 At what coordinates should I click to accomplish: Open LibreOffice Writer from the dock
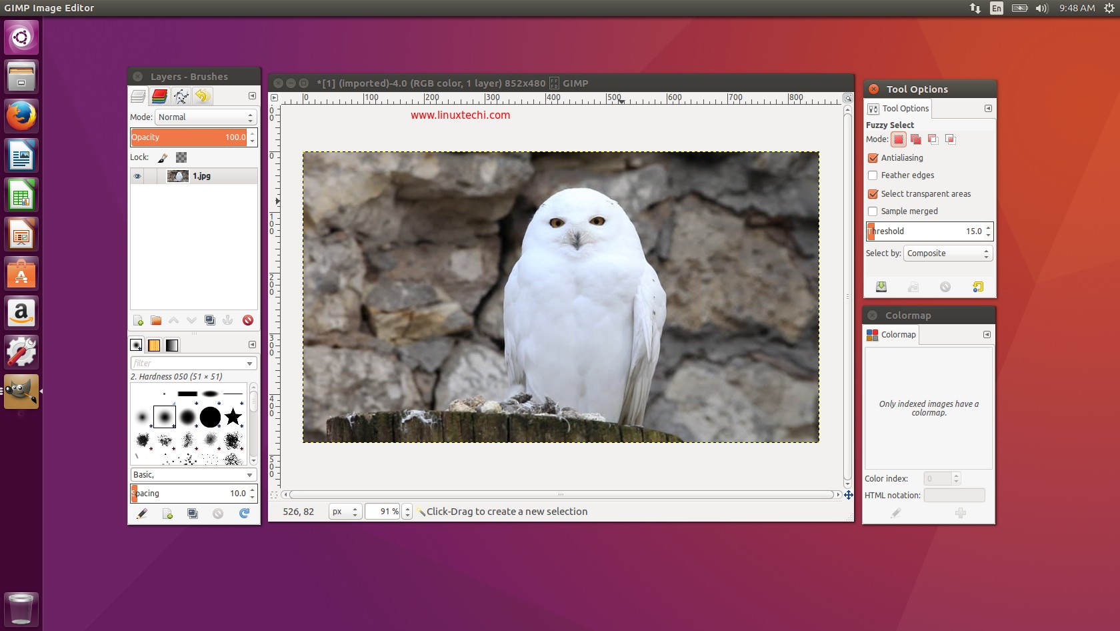pyautogui.click(x=21, y=156)
